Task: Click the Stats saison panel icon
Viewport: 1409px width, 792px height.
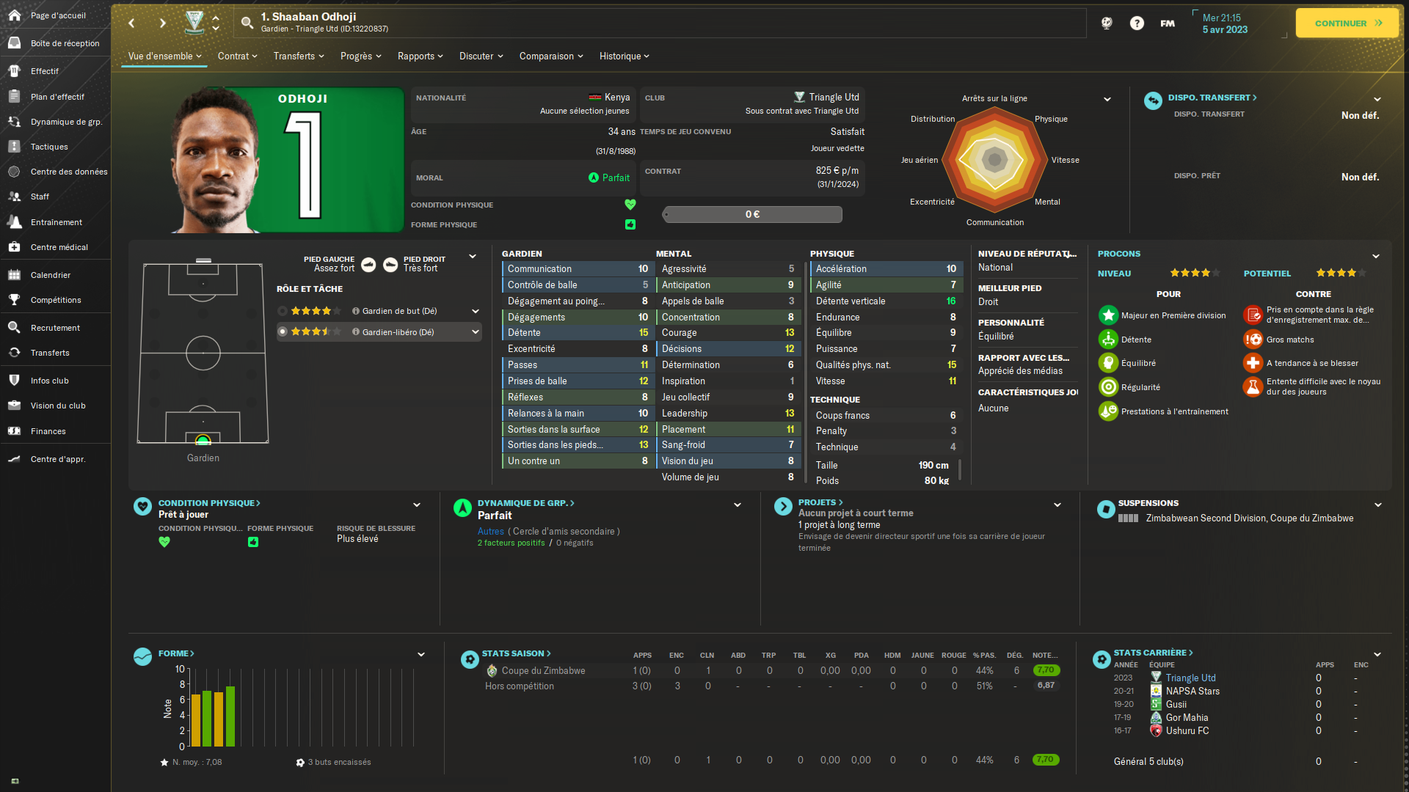Action: point(470,659)
